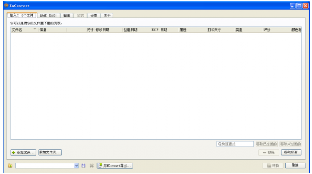
Task: Click the 移除 button
Action: [x=268, y=152]
